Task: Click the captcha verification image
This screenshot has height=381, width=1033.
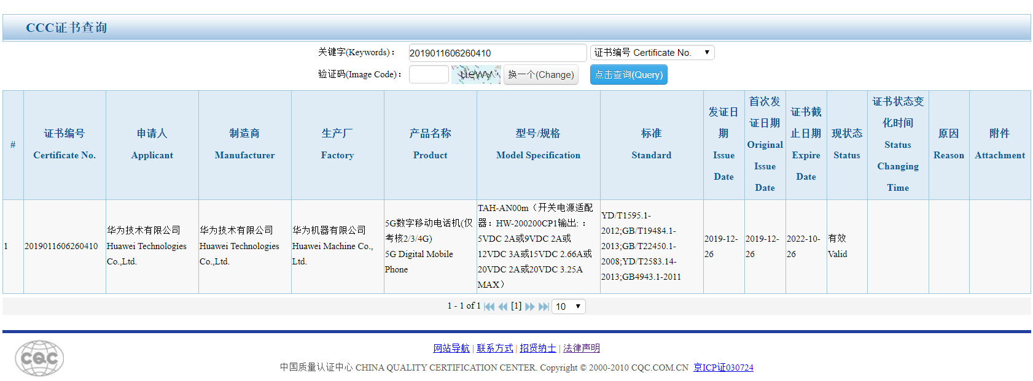Action: [476, 75]
